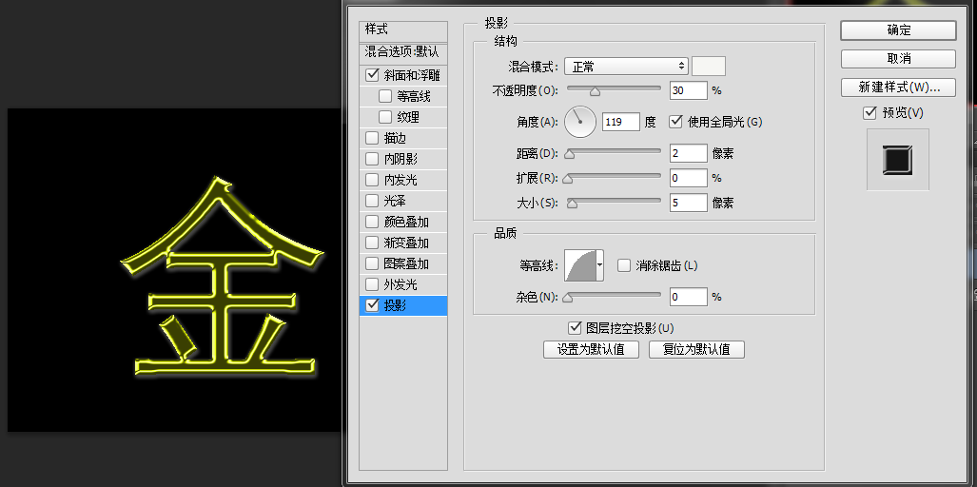The image size is (977, 487).
Task: Enable the 图案叠加 checkbox
Action: click(372, 263)
